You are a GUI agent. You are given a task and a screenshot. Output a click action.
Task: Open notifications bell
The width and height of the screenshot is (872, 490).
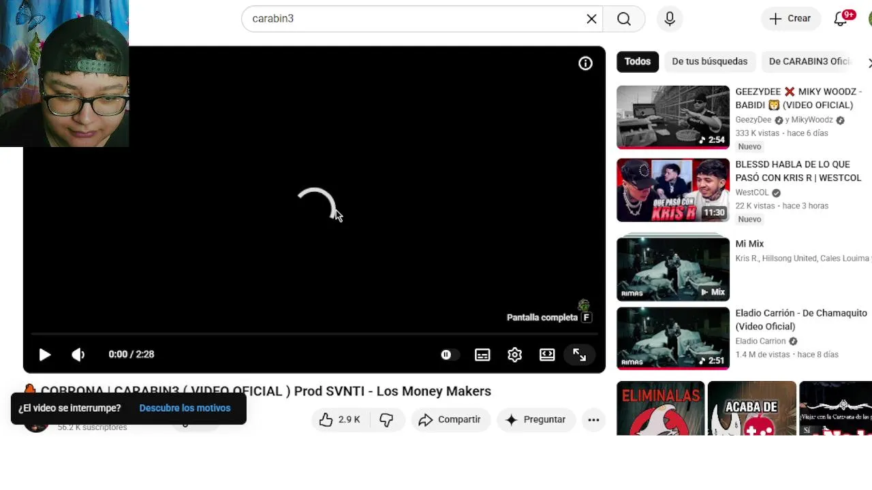[841, 19]
